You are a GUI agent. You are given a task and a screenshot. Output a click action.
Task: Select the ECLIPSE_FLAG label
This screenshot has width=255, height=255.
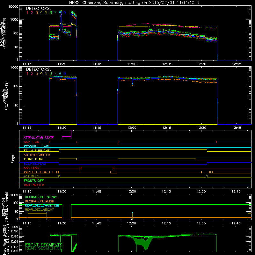[x=35, y=164]
